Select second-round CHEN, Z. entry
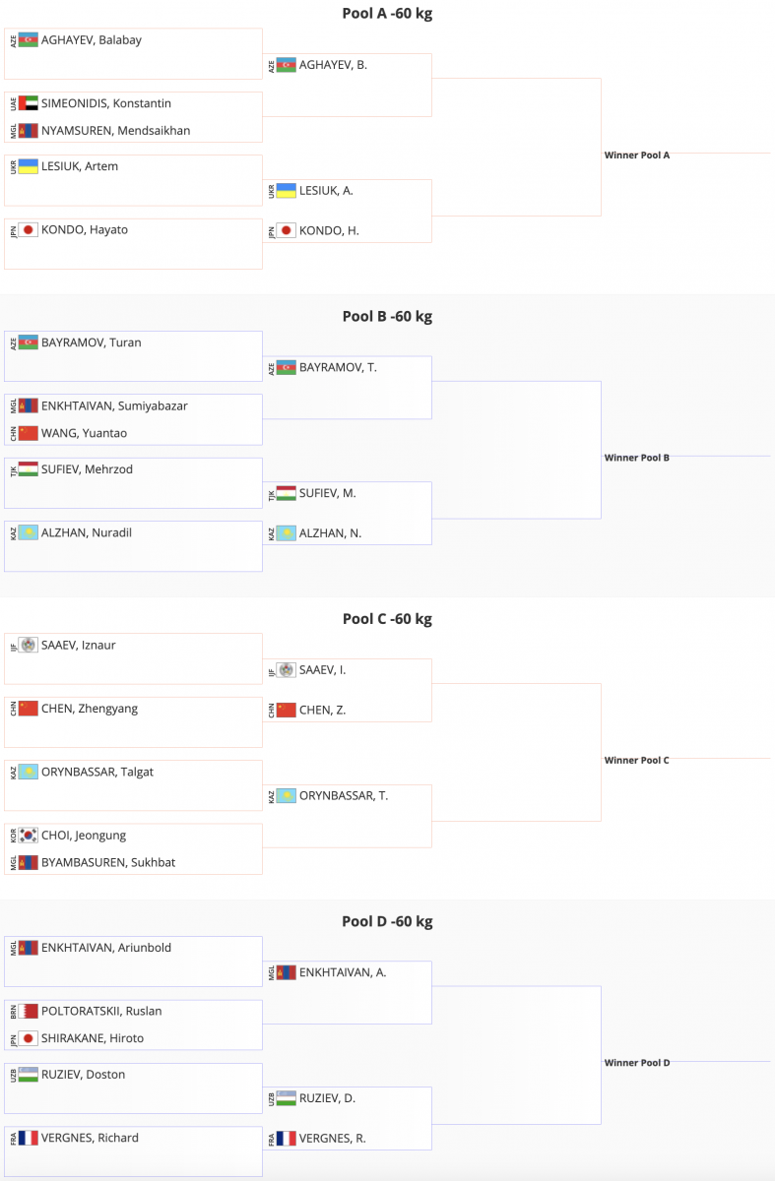The width and height of the screenshot is (775, 1181). [322, 710]
